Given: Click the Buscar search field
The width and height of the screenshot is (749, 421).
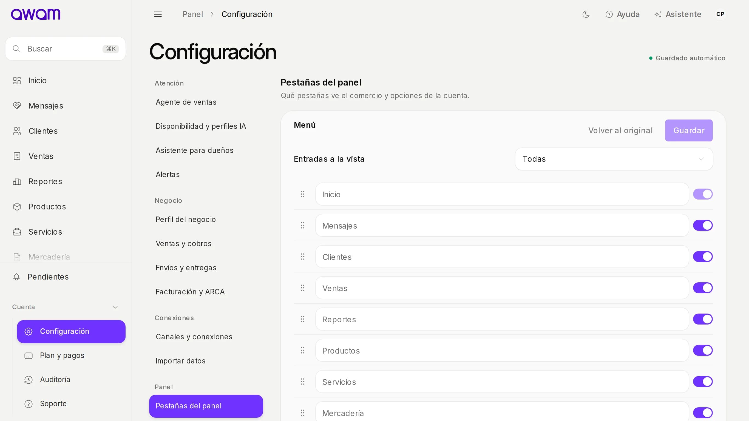Looking at the screenshot, I should point(66,49).
